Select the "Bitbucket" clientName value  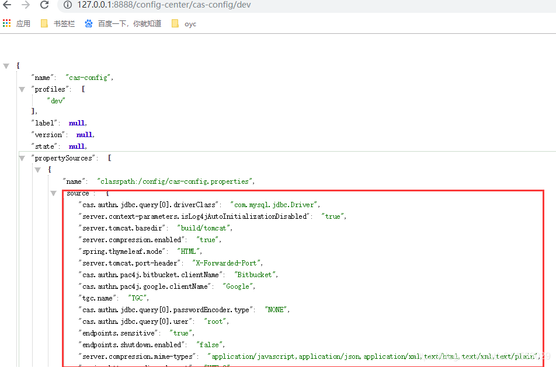[x=255, y=275]
